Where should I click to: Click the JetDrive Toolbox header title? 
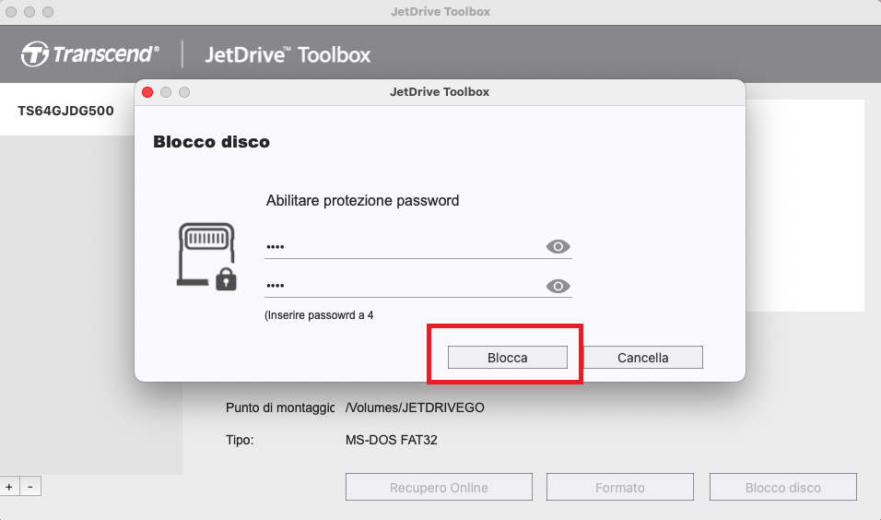point(288,54)
